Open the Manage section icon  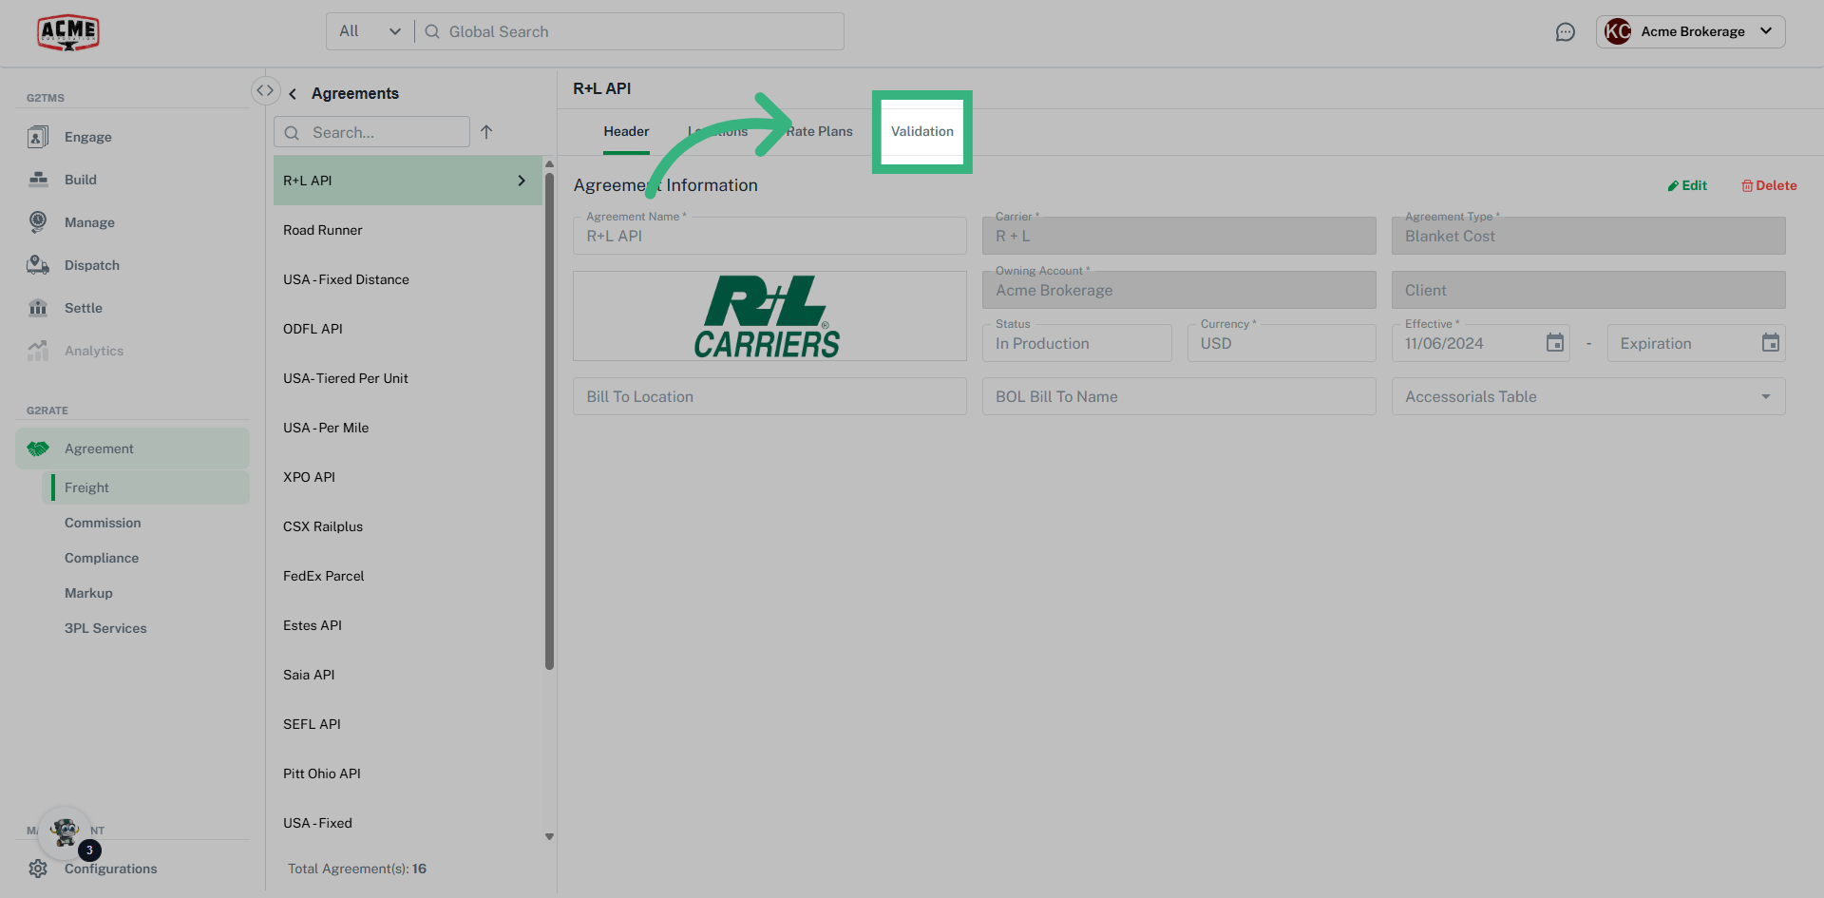tap(38, 221)
